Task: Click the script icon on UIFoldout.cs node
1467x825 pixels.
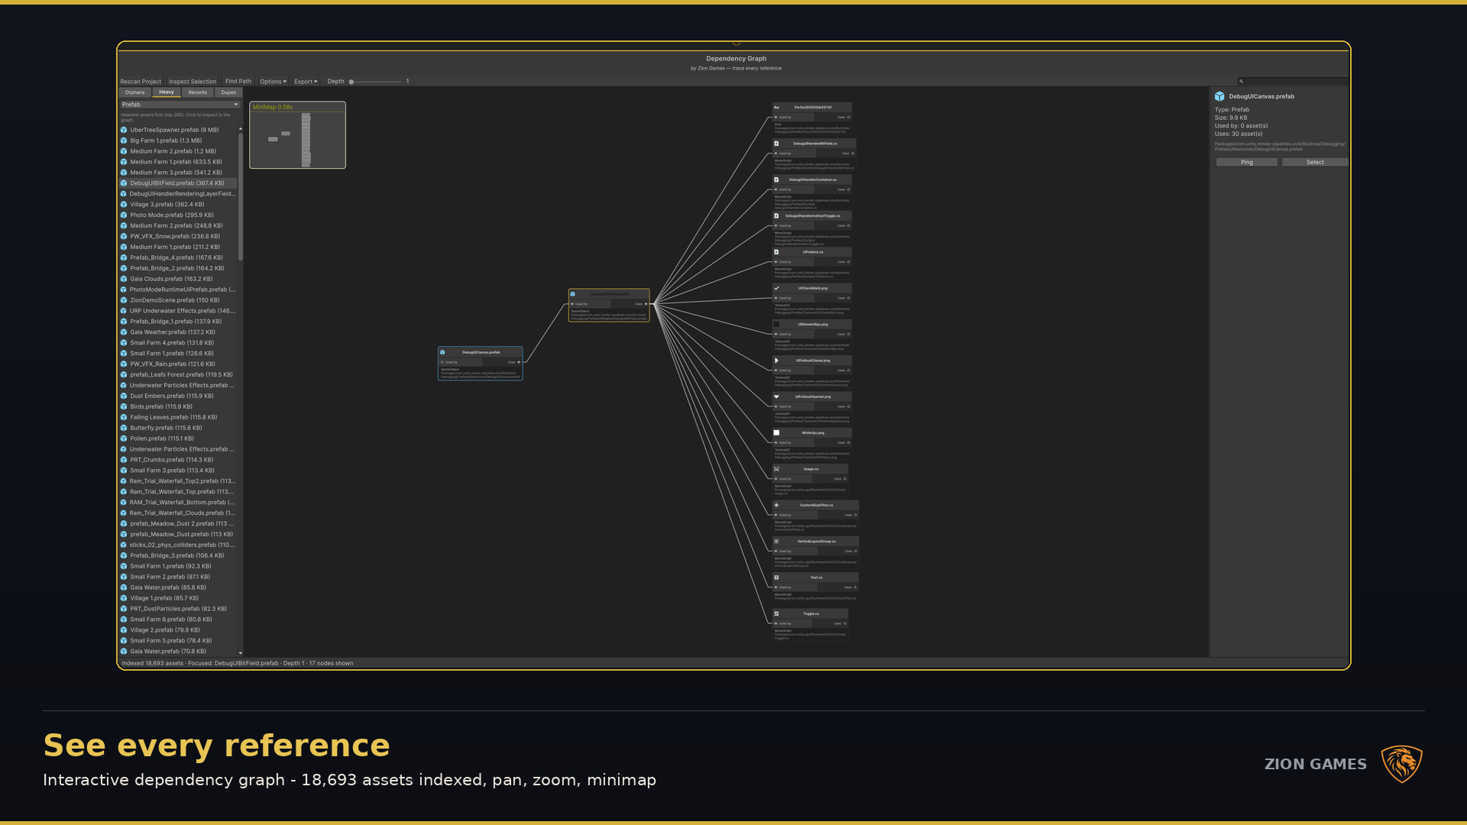Action: pyautogui.click(x=777, y=252)
